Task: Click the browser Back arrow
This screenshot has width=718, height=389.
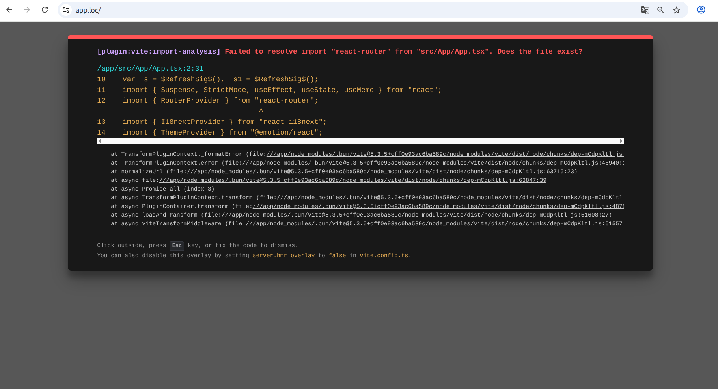Action: (x=9, y=10)
